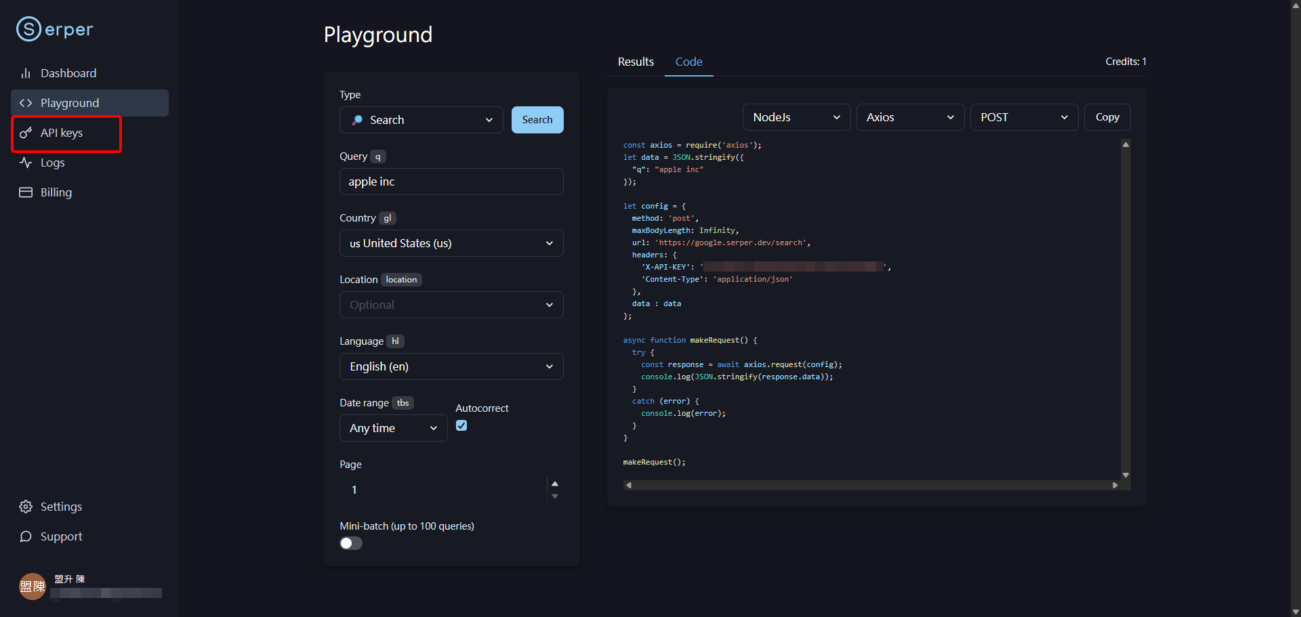Open Settings from the sidebar

point(60,506)
